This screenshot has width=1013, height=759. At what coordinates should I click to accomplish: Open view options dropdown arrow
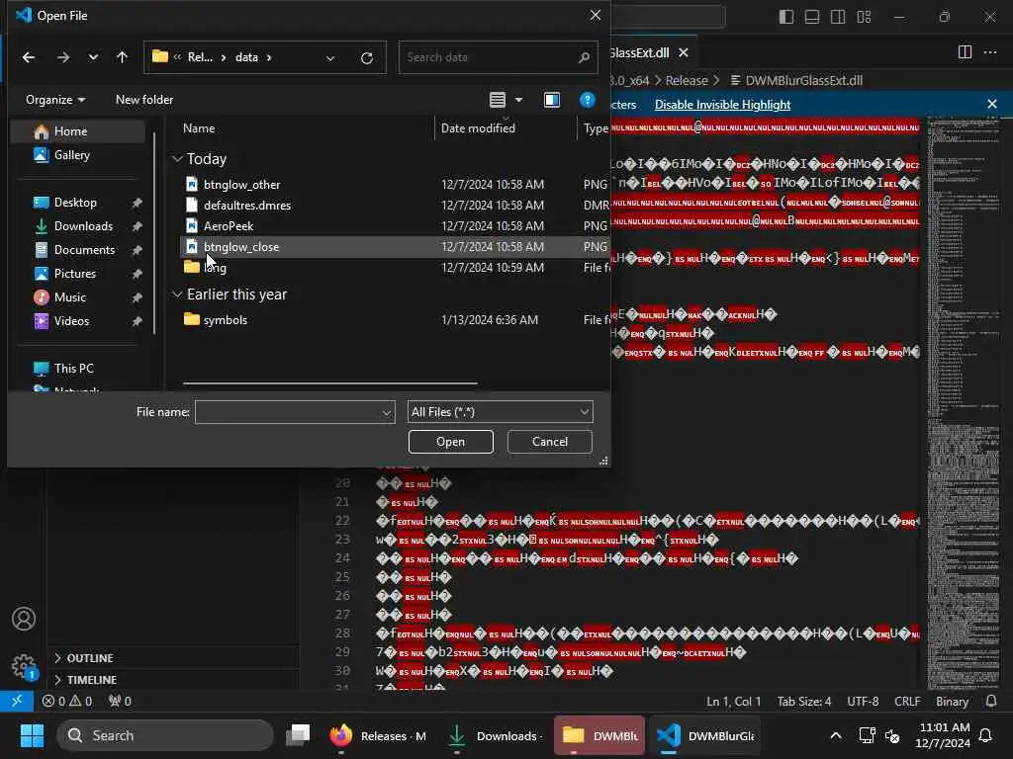point(518,100)
